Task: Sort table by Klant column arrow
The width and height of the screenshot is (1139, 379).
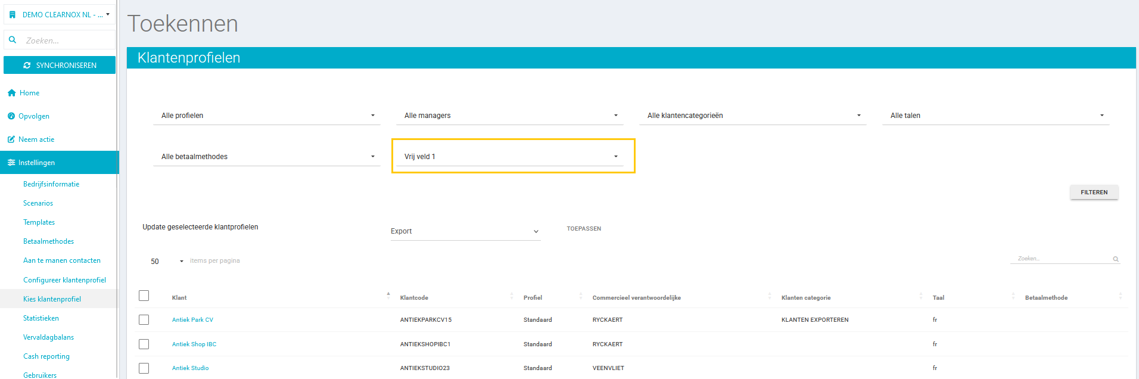Action: click(x=388, y=294)
